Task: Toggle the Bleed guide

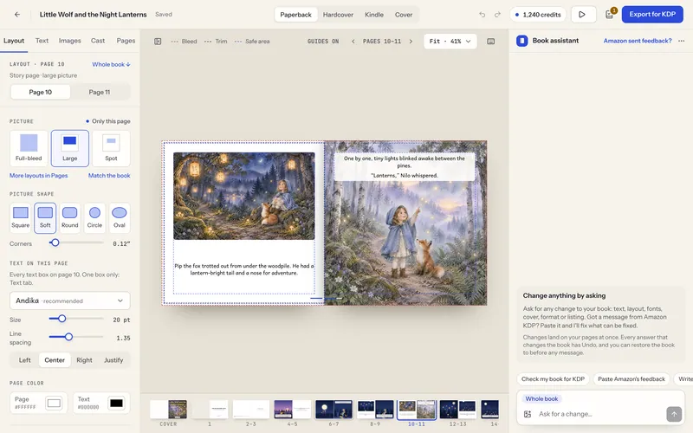Action: [184, 42]
